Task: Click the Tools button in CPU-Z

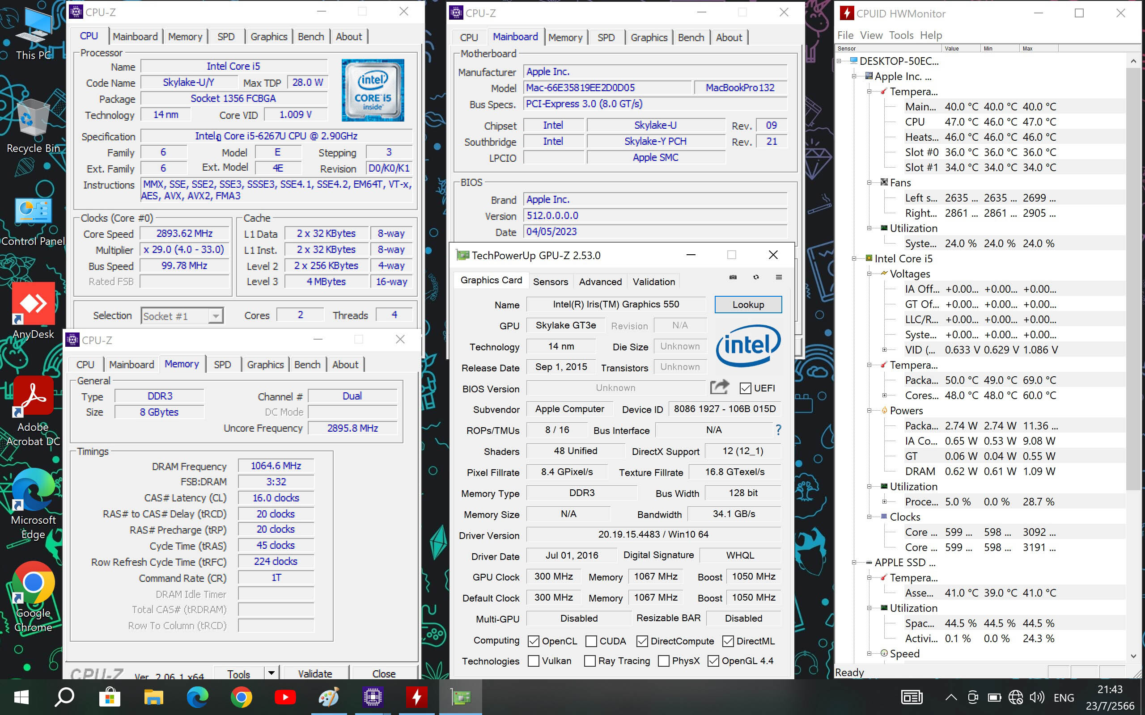Action: [238, 673]
